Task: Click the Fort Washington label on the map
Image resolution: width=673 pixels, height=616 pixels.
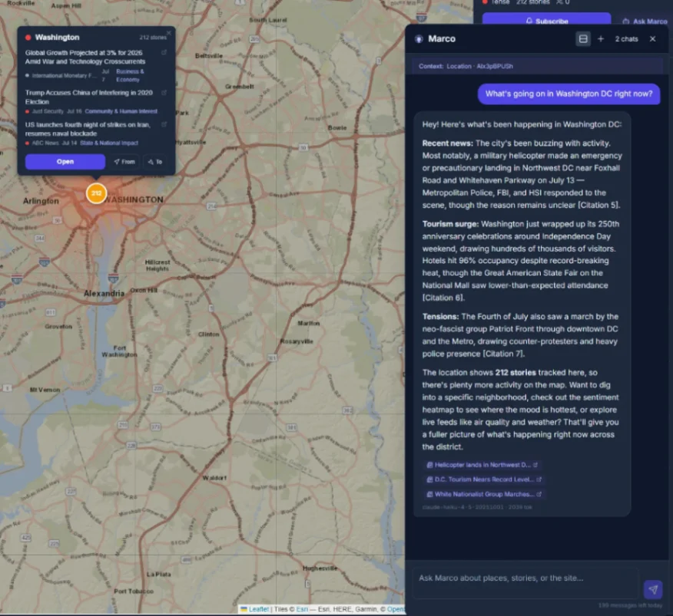Action: [119, 351]
